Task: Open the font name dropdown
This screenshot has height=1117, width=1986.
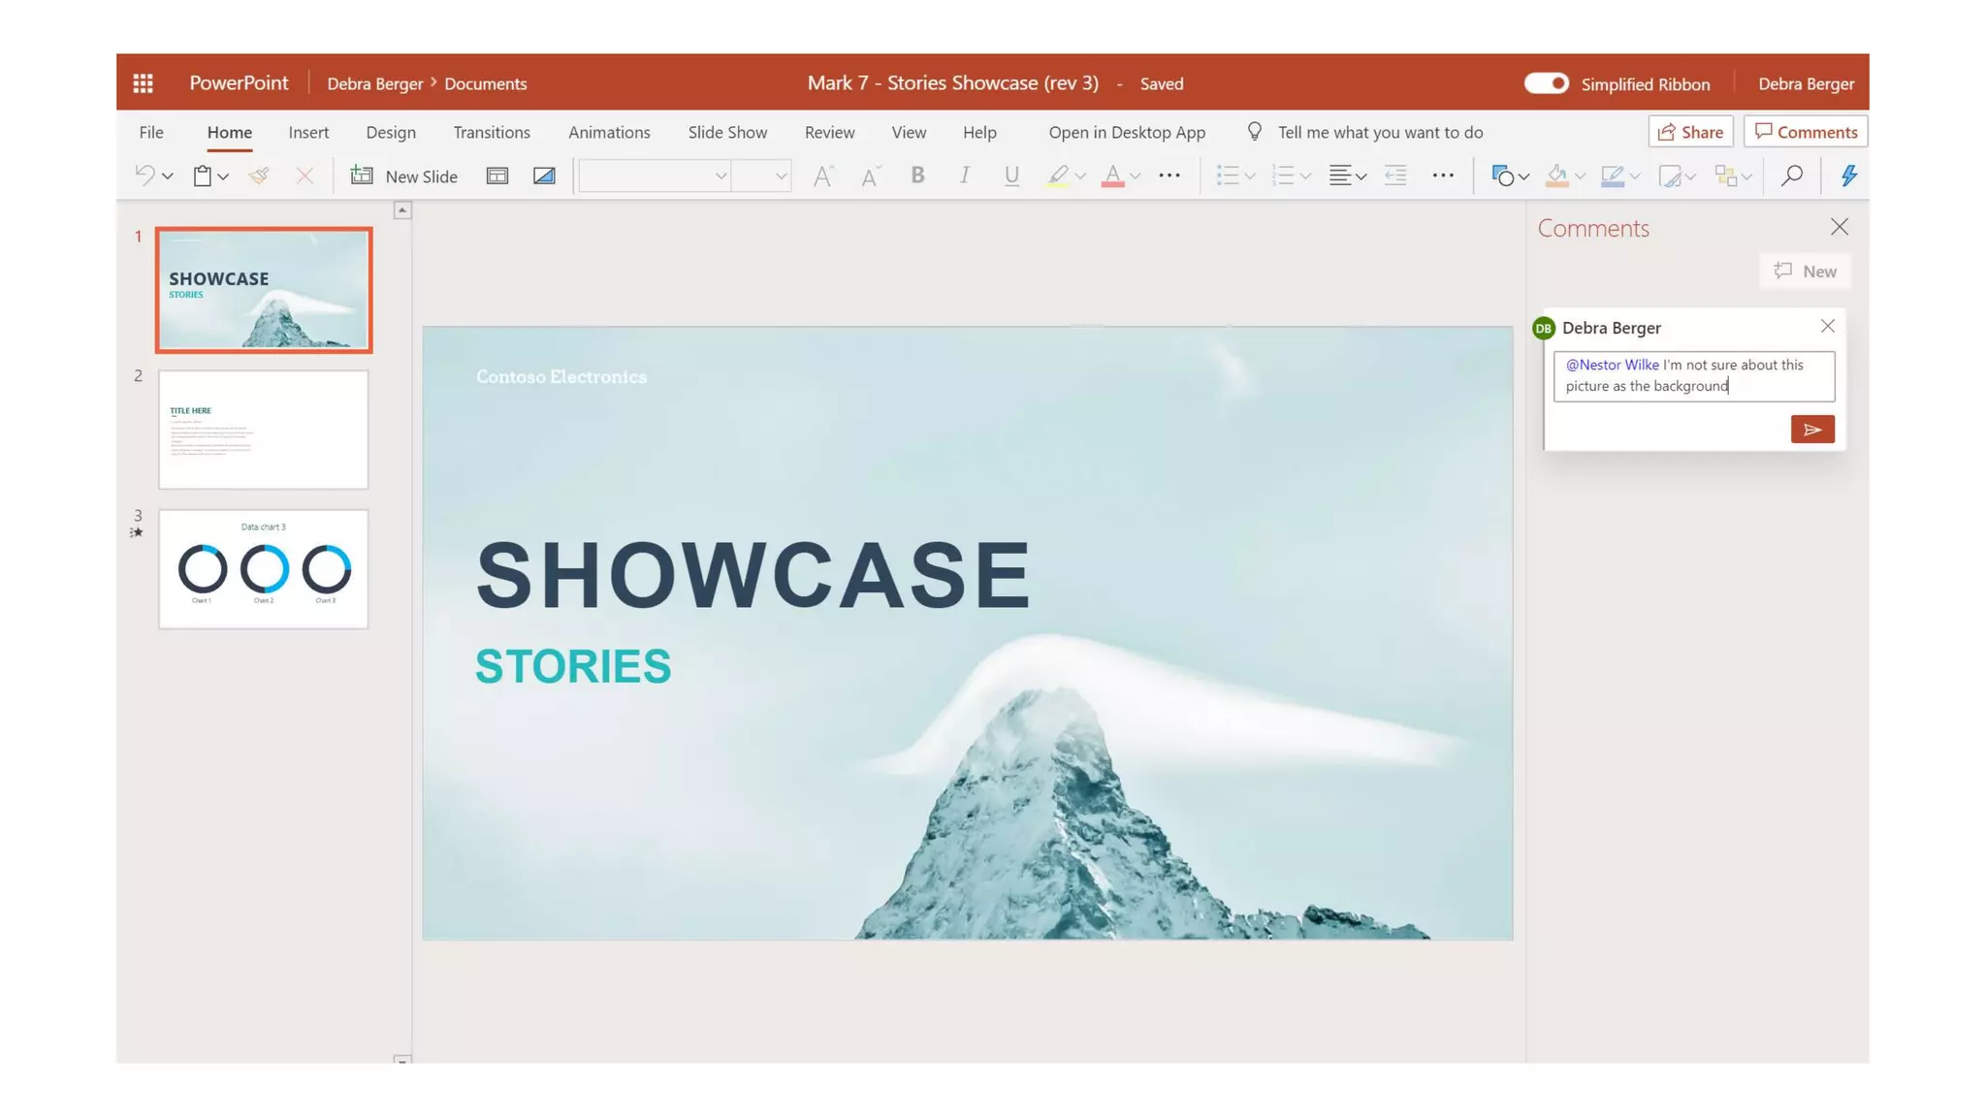Action: pos(721,176)
